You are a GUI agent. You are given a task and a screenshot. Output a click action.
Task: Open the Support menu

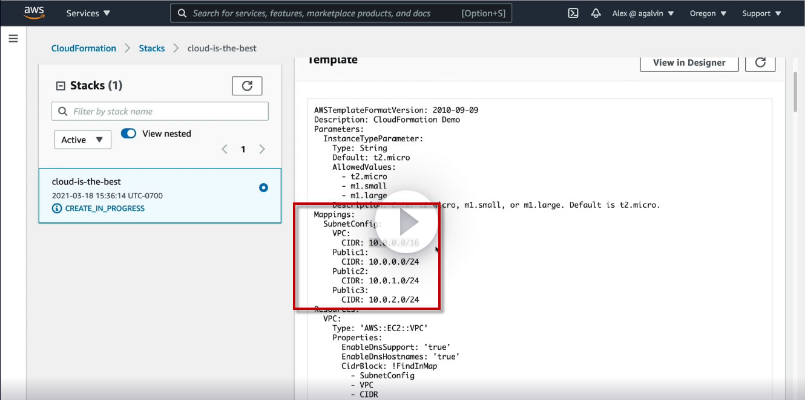tap(761, 13)
